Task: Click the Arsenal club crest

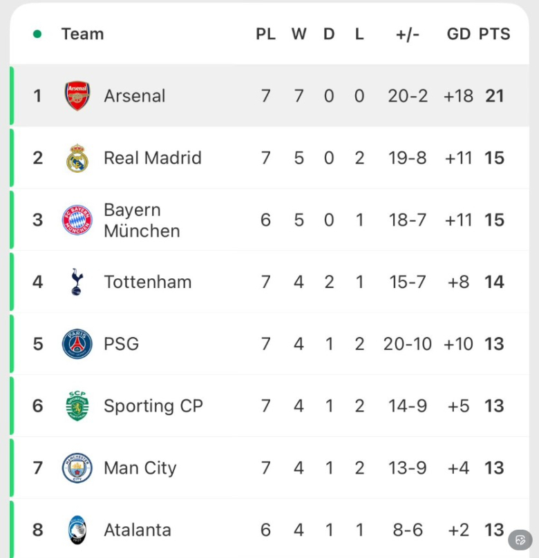Action: coord(77,96)
